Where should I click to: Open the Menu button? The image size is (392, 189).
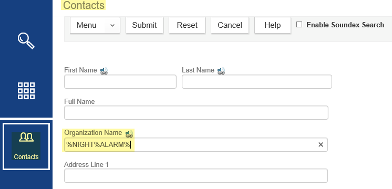tap(87, 25)
